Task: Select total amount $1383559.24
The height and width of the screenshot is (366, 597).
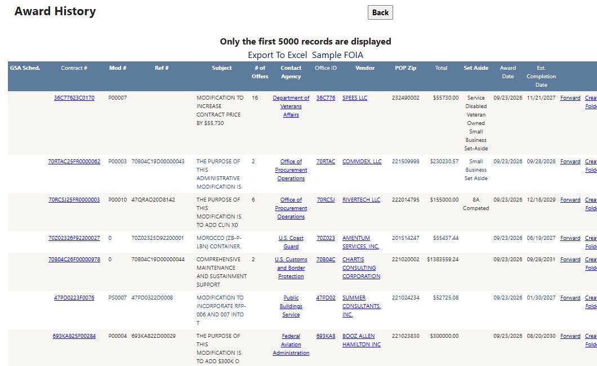Action: point(443,260)
